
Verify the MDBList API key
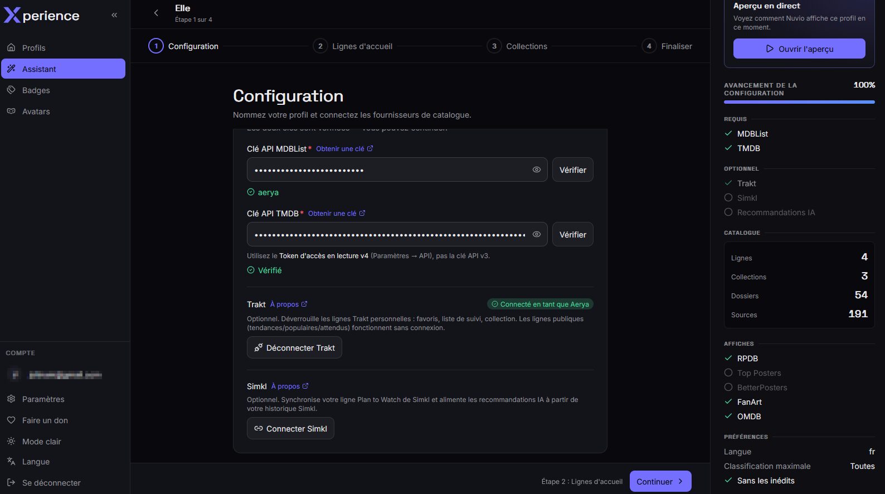click(573, 170)
